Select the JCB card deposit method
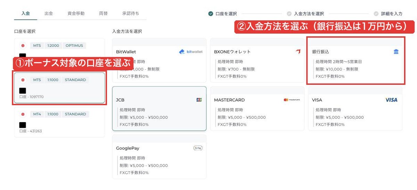Viewport: 417px width, 190px height. (159, 108)
